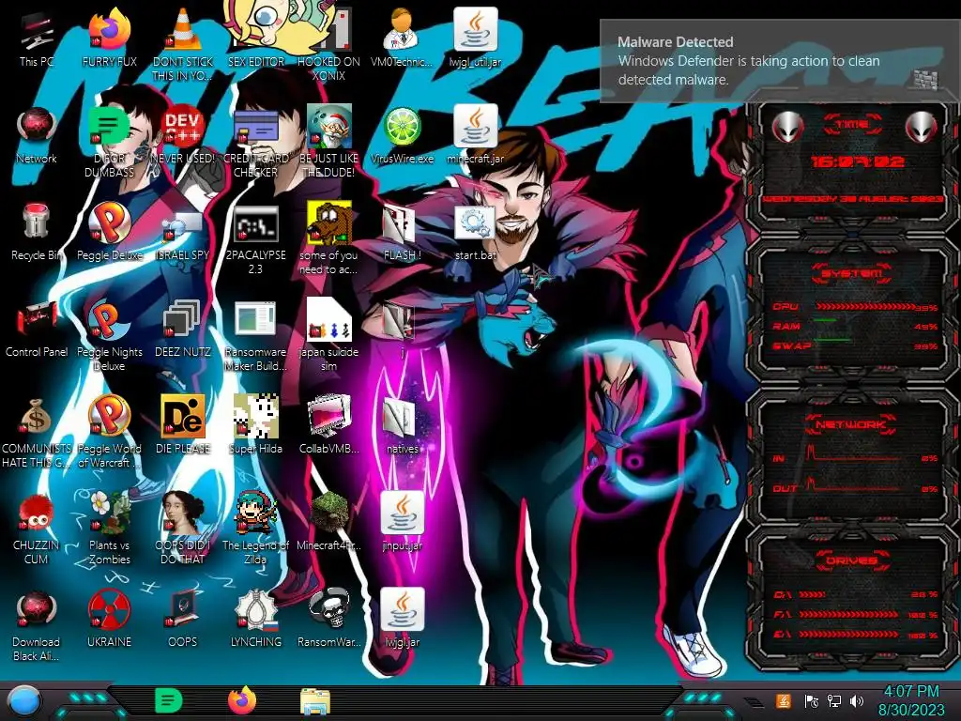Select the BE JUST LIKE THE DUDE! icon

click(x=328, y=143)
